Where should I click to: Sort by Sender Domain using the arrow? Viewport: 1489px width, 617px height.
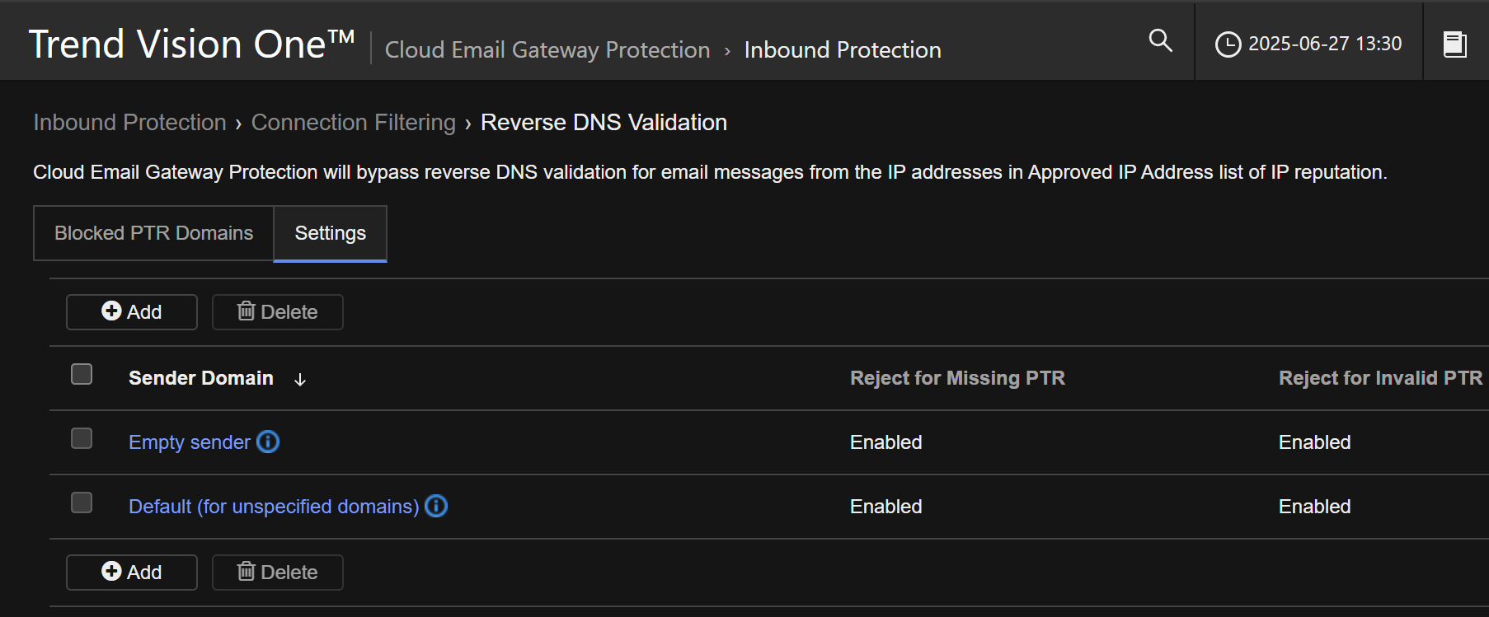coord(300,379)
